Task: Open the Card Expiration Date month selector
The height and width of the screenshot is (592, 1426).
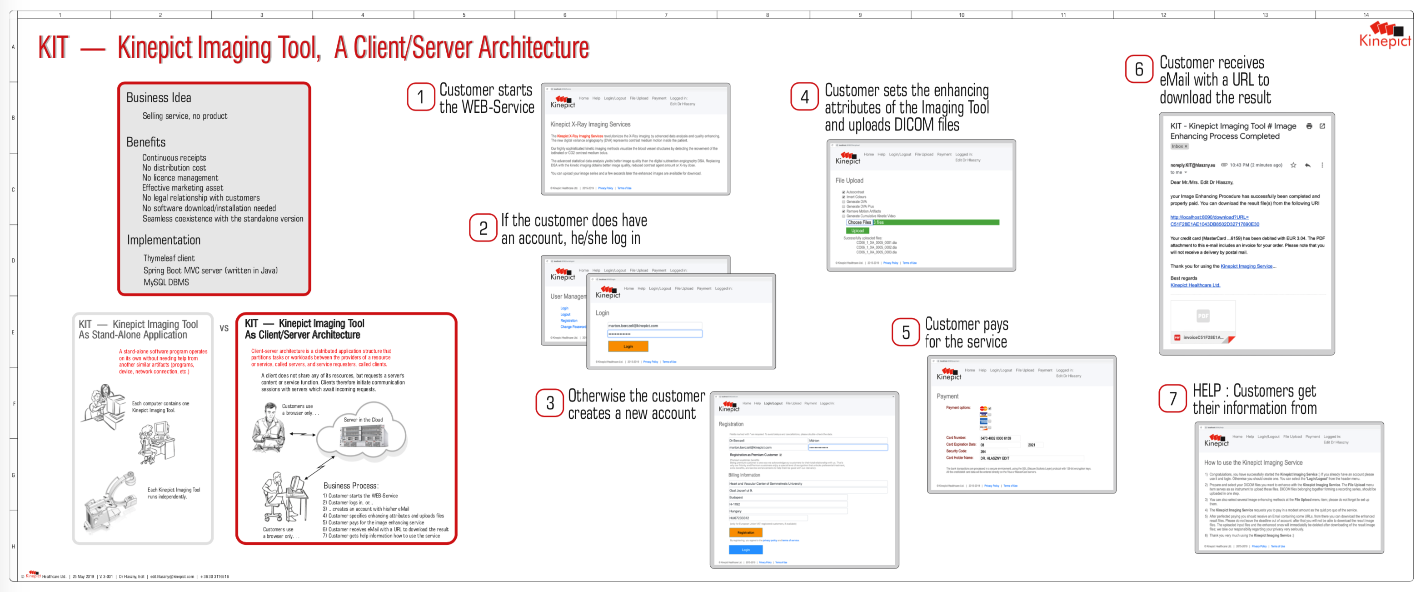Action: (1001, 445)
